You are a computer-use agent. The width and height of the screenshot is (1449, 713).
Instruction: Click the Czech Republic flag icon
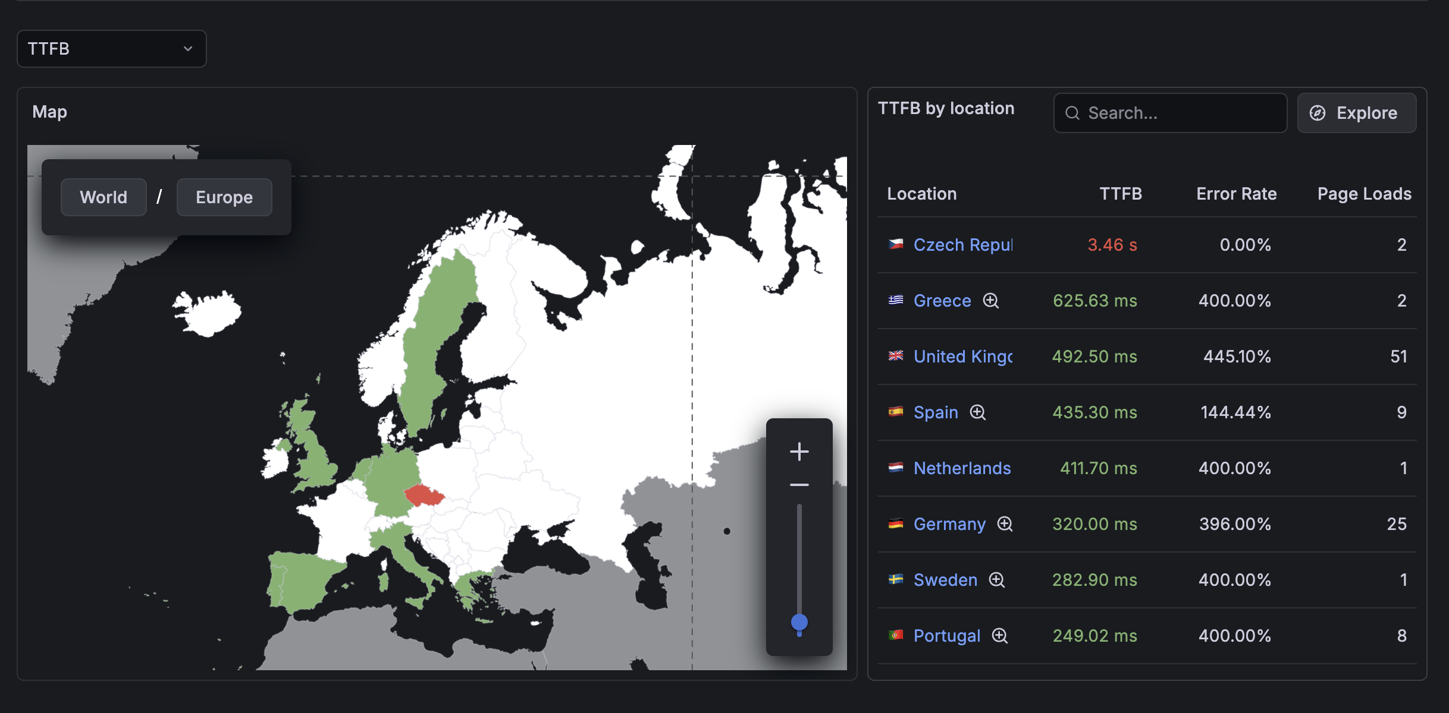tap(896, 244)
